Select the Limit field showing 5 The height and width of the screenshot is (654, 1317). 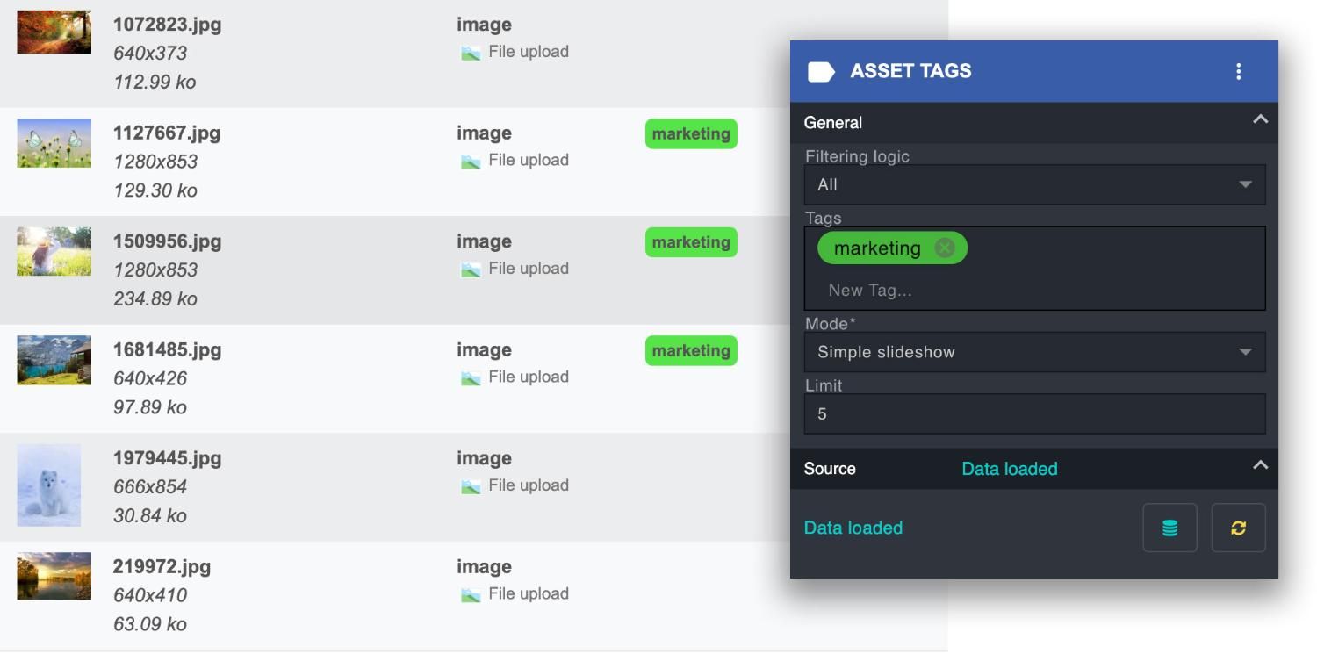point(1034,413)
